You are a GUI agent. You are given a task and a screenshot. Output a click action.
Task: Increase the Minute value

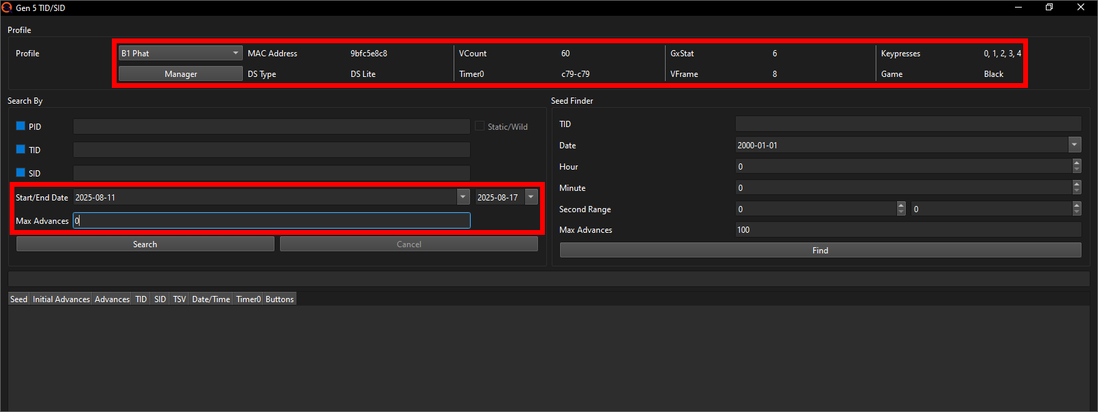point(1077,184)
